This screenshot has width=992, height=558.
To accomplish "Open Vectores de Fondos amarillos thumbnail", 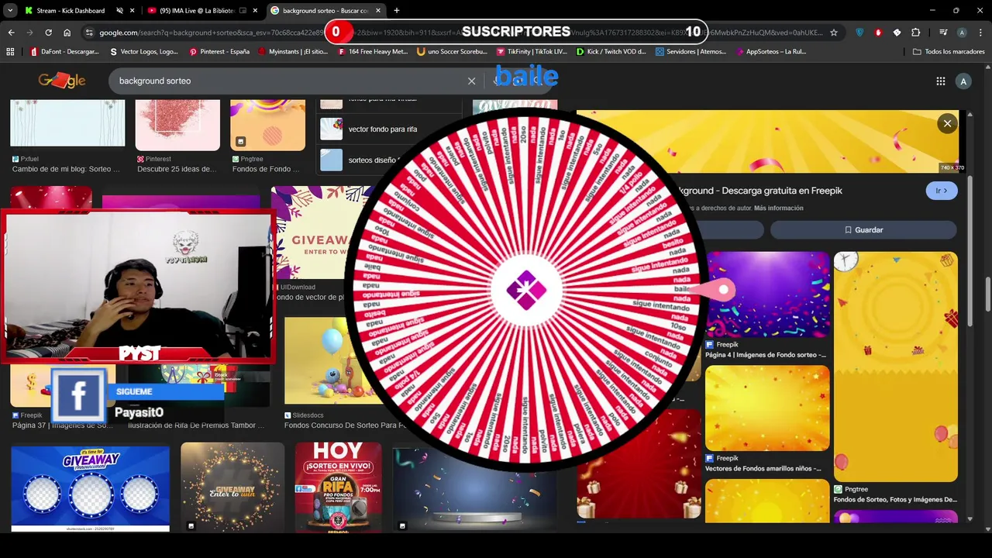I will click(x=767, y=408).
